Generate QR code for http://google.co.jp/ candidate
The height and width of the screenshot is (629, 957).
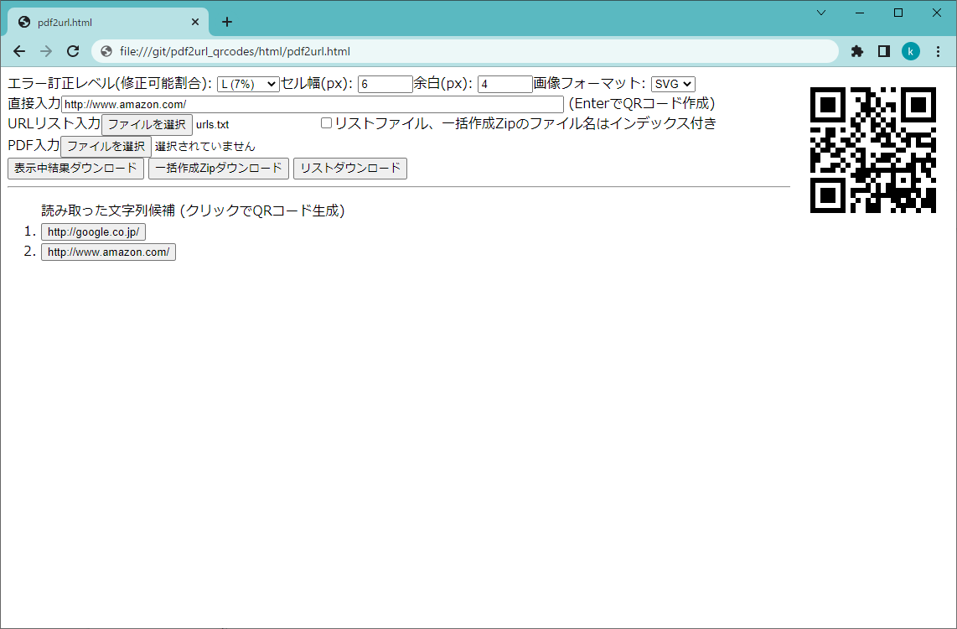pyautogui.click(x=93, y=231)
